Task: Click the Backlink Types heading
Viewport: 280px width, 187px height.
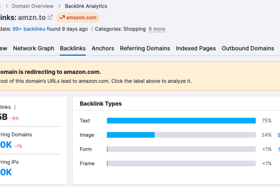Action: 101,104
